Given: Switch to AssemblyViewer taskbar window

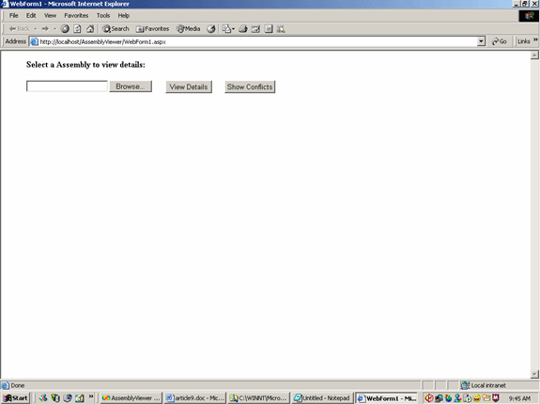Looking at the screenshot, I should [x=131, y=398].
